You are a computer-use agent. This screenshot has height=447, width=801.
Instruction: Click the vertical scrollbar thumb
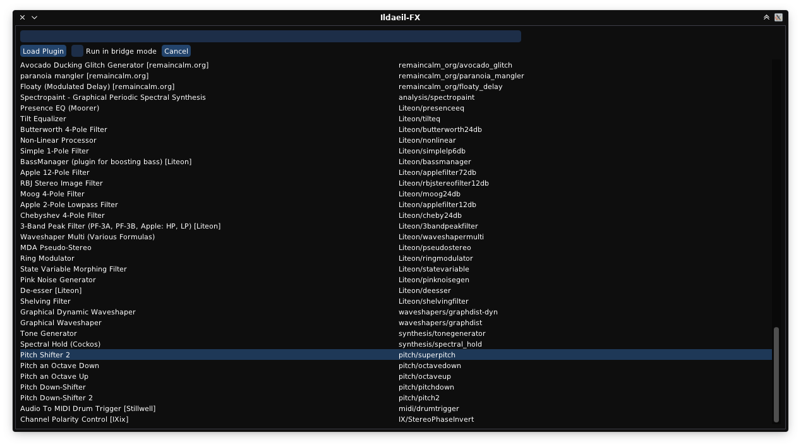click(x=776, y=374)
